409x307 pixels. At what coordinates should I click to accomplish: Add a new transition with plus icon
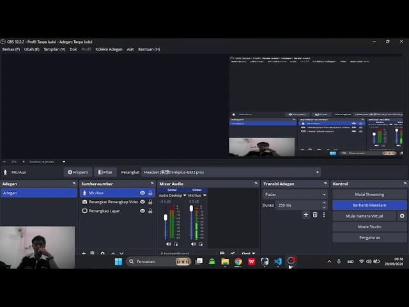pos(306,215)
